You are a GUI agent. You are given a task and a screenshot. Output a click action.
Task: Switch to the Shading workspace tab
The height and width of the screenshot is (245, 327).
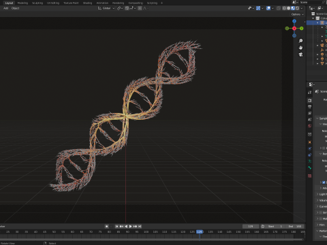click(x=87, y=3)
